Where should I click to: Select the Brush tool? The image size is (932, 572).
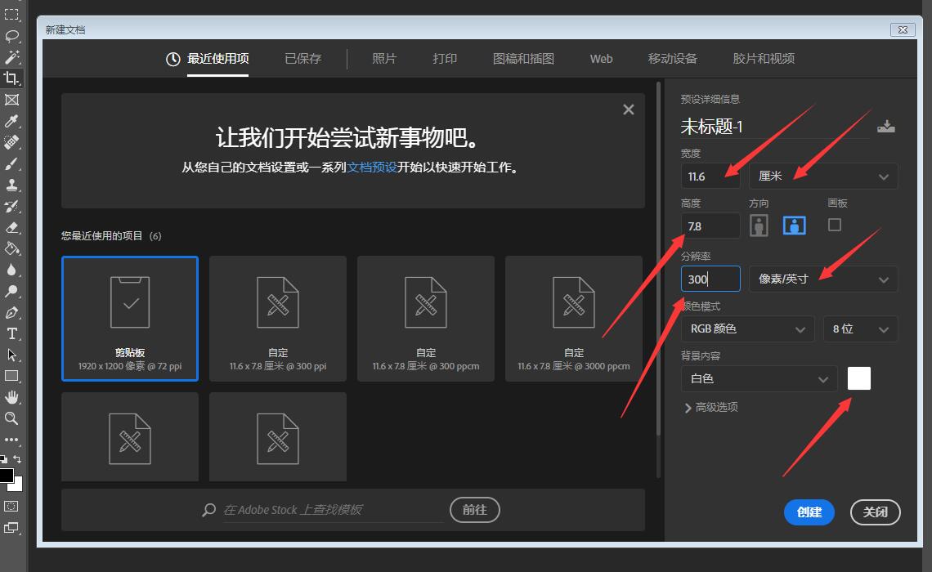tap(11, 163)
